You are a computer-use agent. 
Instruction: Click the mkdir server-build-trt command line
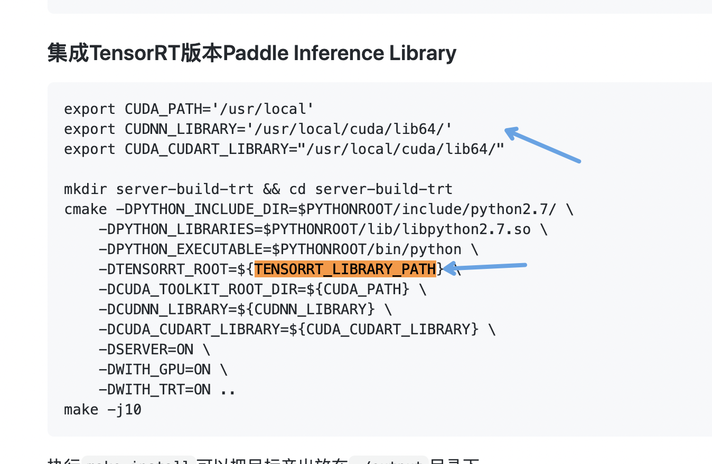[x=258, y=189]
